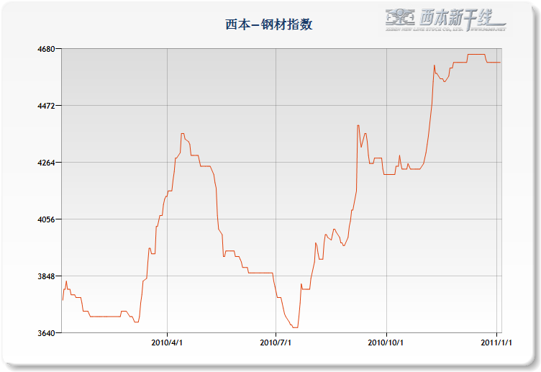Click the highest plateau of the line near 4680
This screenshot has height=372, width=541.
coord(476,55)
